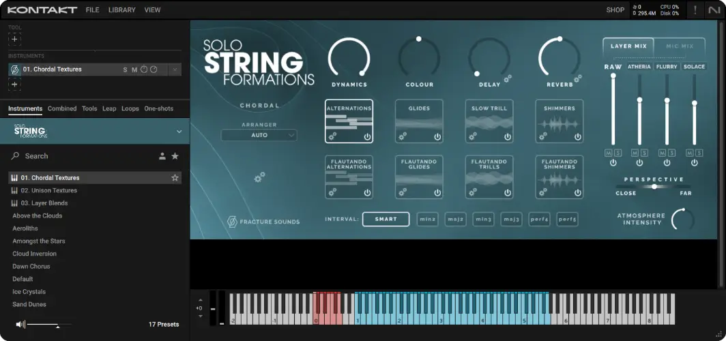Toggle the Glides power button
The width and height of the screenshot is (726, 341).
click(x=437, y=137)
